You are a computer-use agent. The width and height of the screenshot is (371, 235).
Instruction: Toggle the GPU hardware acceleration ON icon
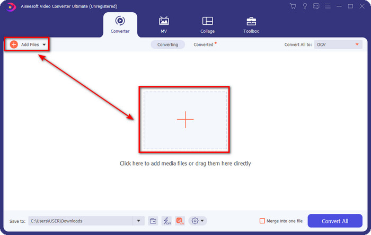pyautogui.click(x=180, y=221)
